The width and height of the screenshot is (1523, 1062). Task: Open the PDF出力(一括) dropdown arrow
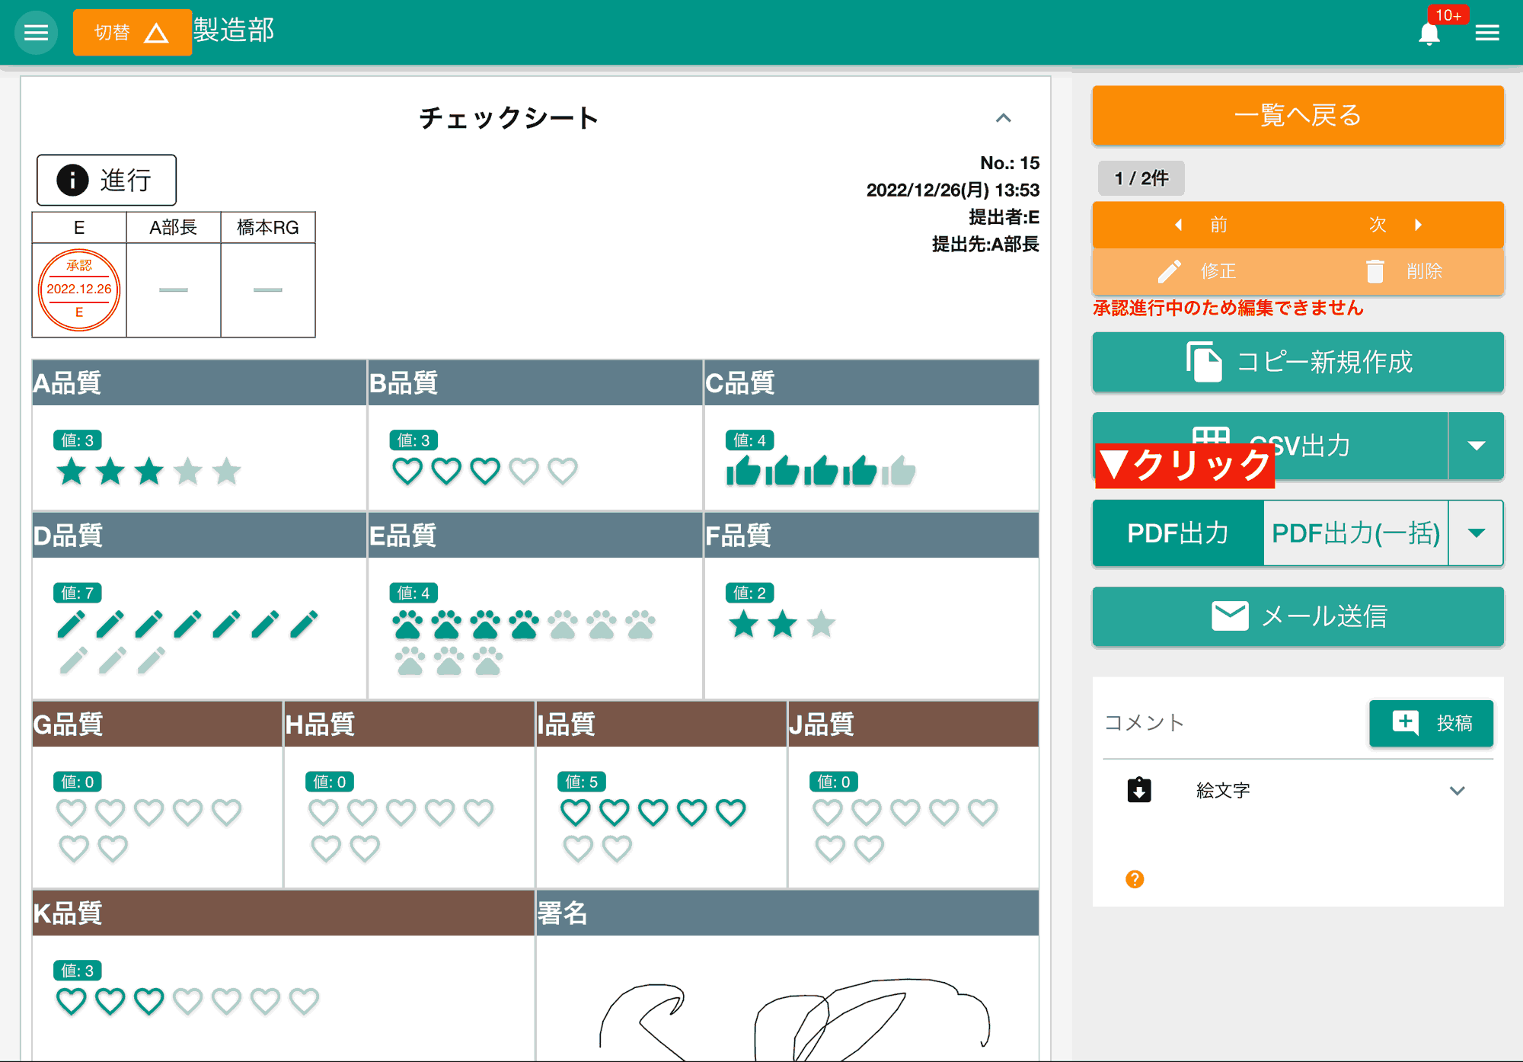tap(1476, 533)
